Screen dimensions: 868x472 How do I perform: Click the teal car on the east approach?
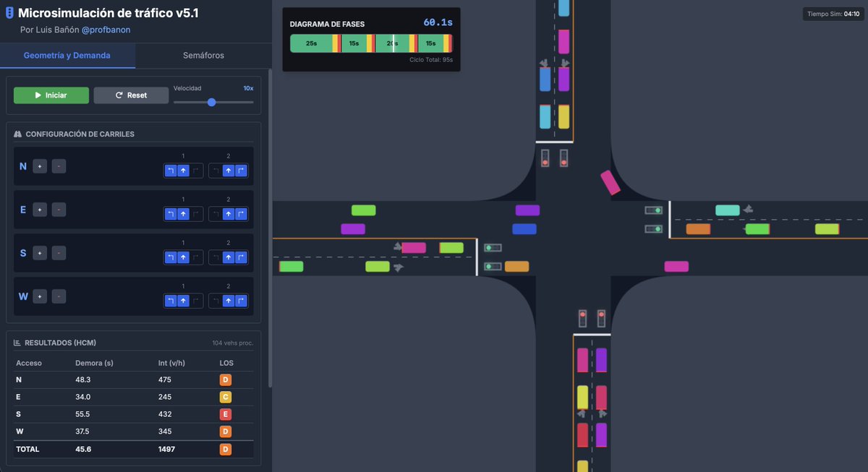[728, 210]
